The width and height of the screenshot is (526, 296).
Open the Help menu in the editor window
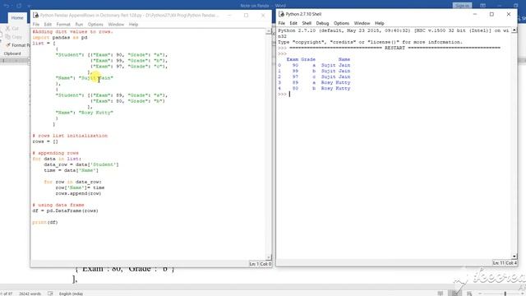click(133, 25)
